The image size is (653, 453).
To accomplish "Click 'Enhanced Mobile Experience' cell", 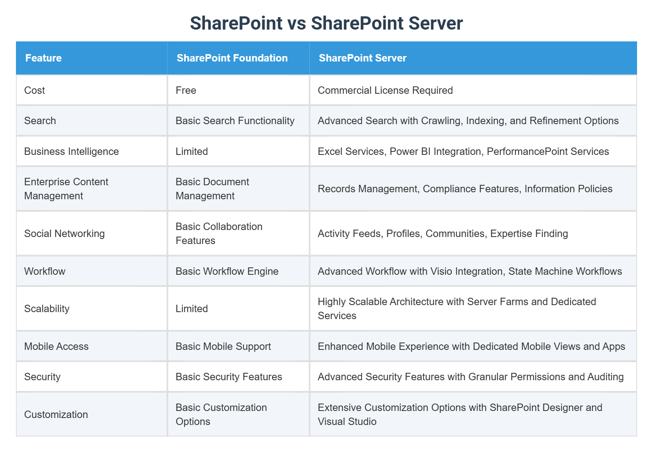I will (x=473, y=346).
